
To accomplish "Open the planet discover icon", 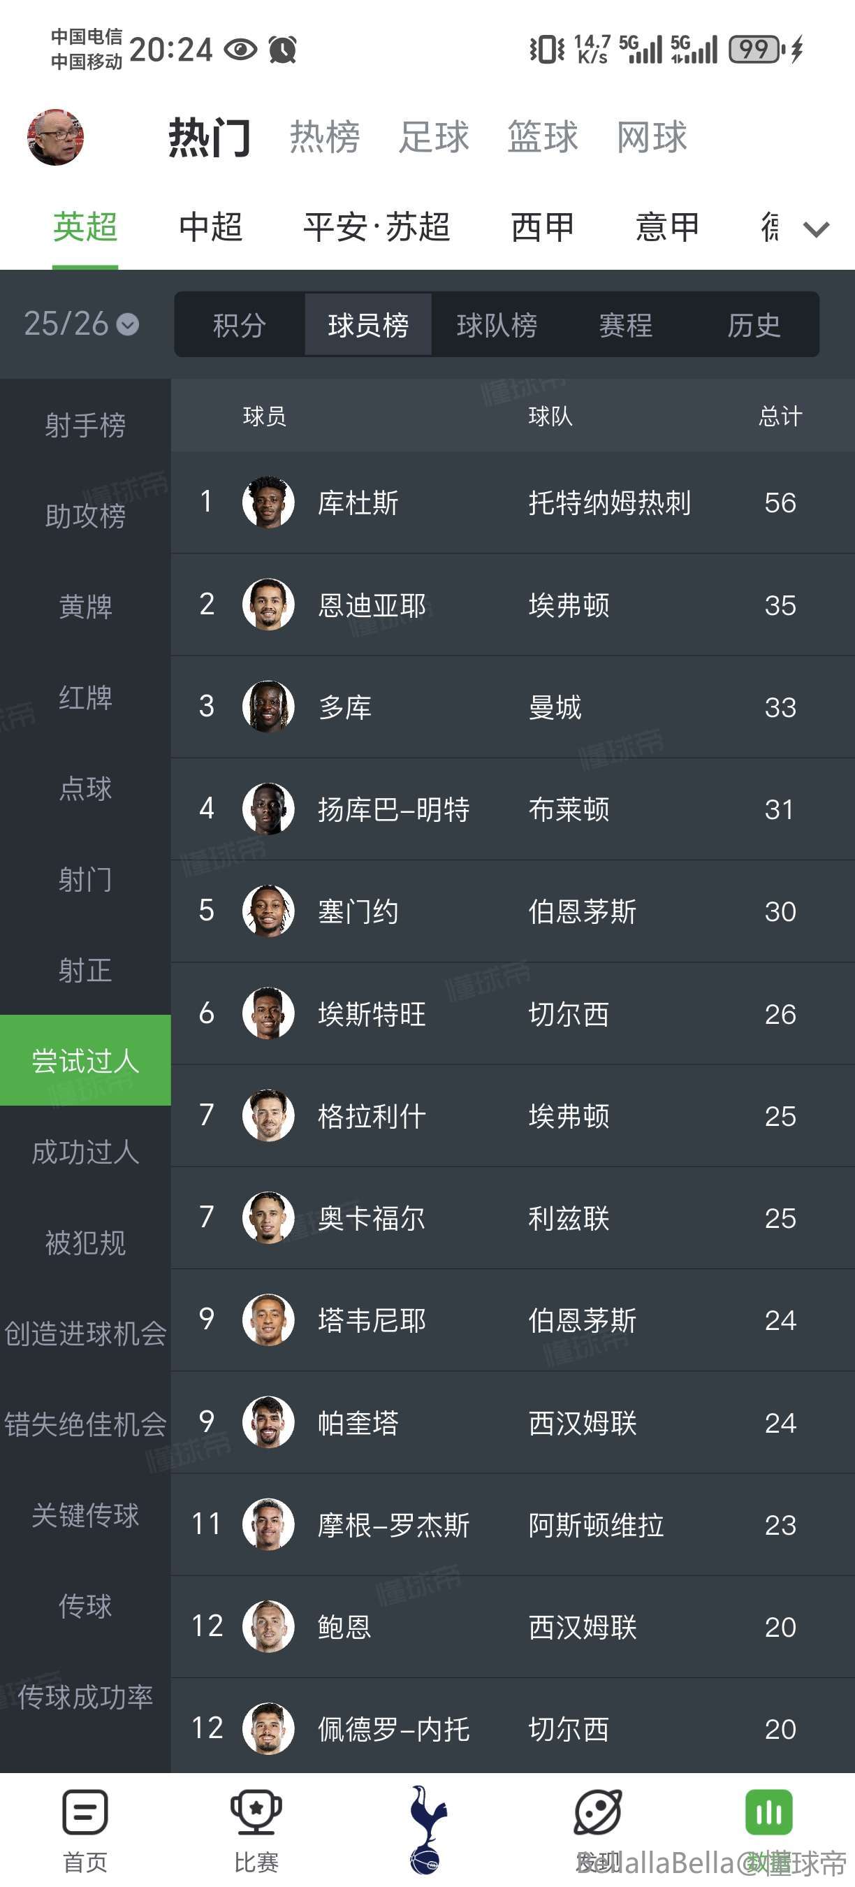I will (x=598, y=1812).
